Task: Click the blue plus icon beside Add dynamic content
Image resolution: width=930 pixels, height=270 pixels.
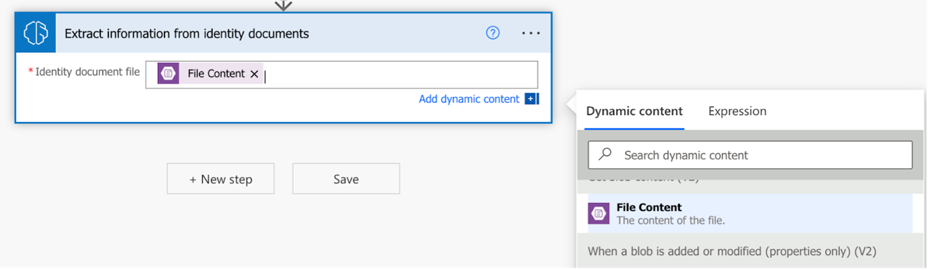Action: (x=531, y=99)
